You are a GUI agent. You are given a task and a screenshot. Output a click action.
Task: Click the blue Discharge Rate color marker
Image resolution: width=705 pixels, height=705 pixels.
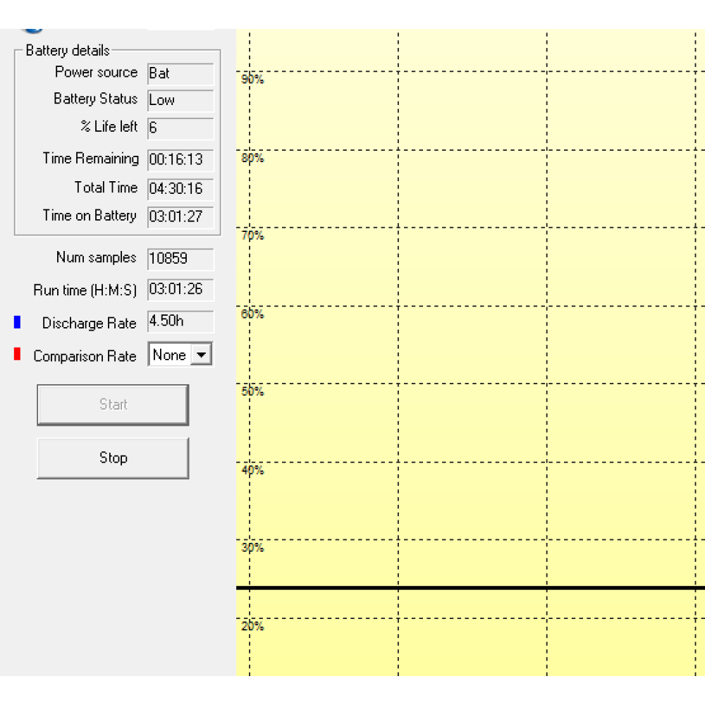[17, 322]
